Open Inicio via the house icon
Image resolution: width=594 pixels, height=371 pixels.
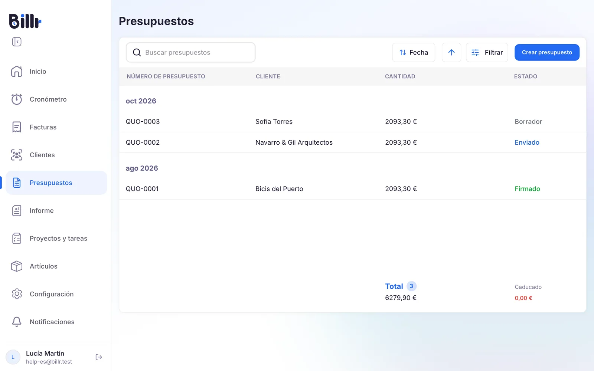(17, 71)
